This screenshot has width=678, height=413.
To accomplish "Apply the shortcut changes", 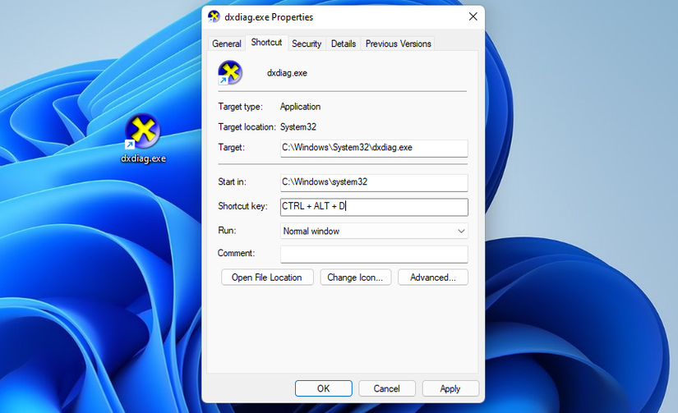I will 450,388.
